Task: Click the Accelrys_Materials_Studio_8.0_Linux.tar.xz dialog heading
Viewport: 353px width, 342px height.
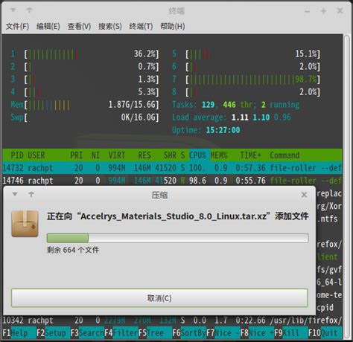Action: coord(178,216)
